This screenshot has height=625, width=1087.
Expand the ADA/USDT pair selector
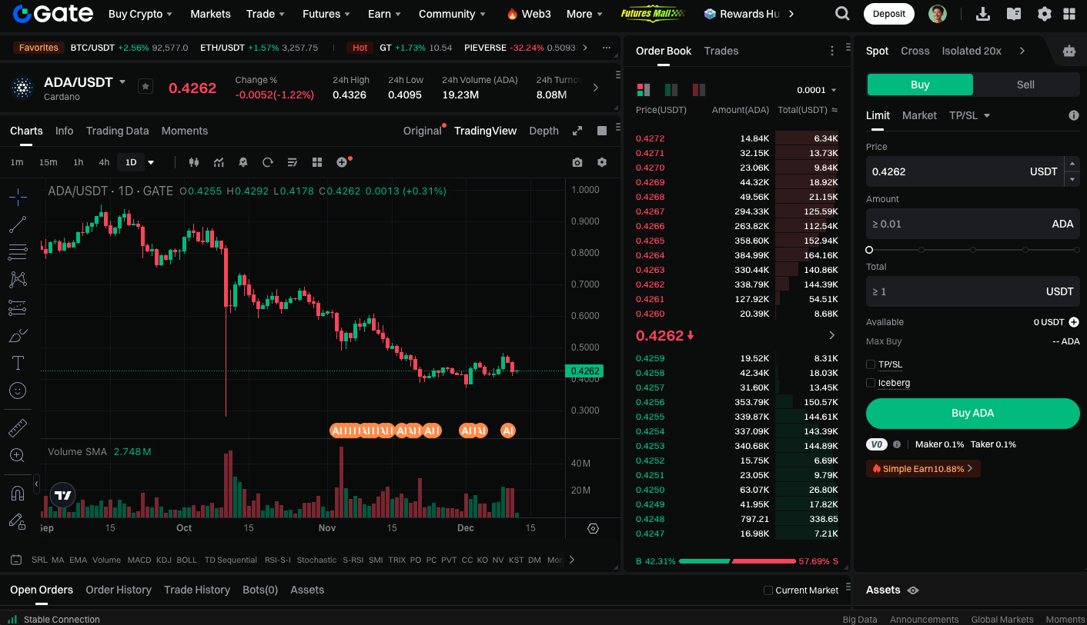pos(122,82)
